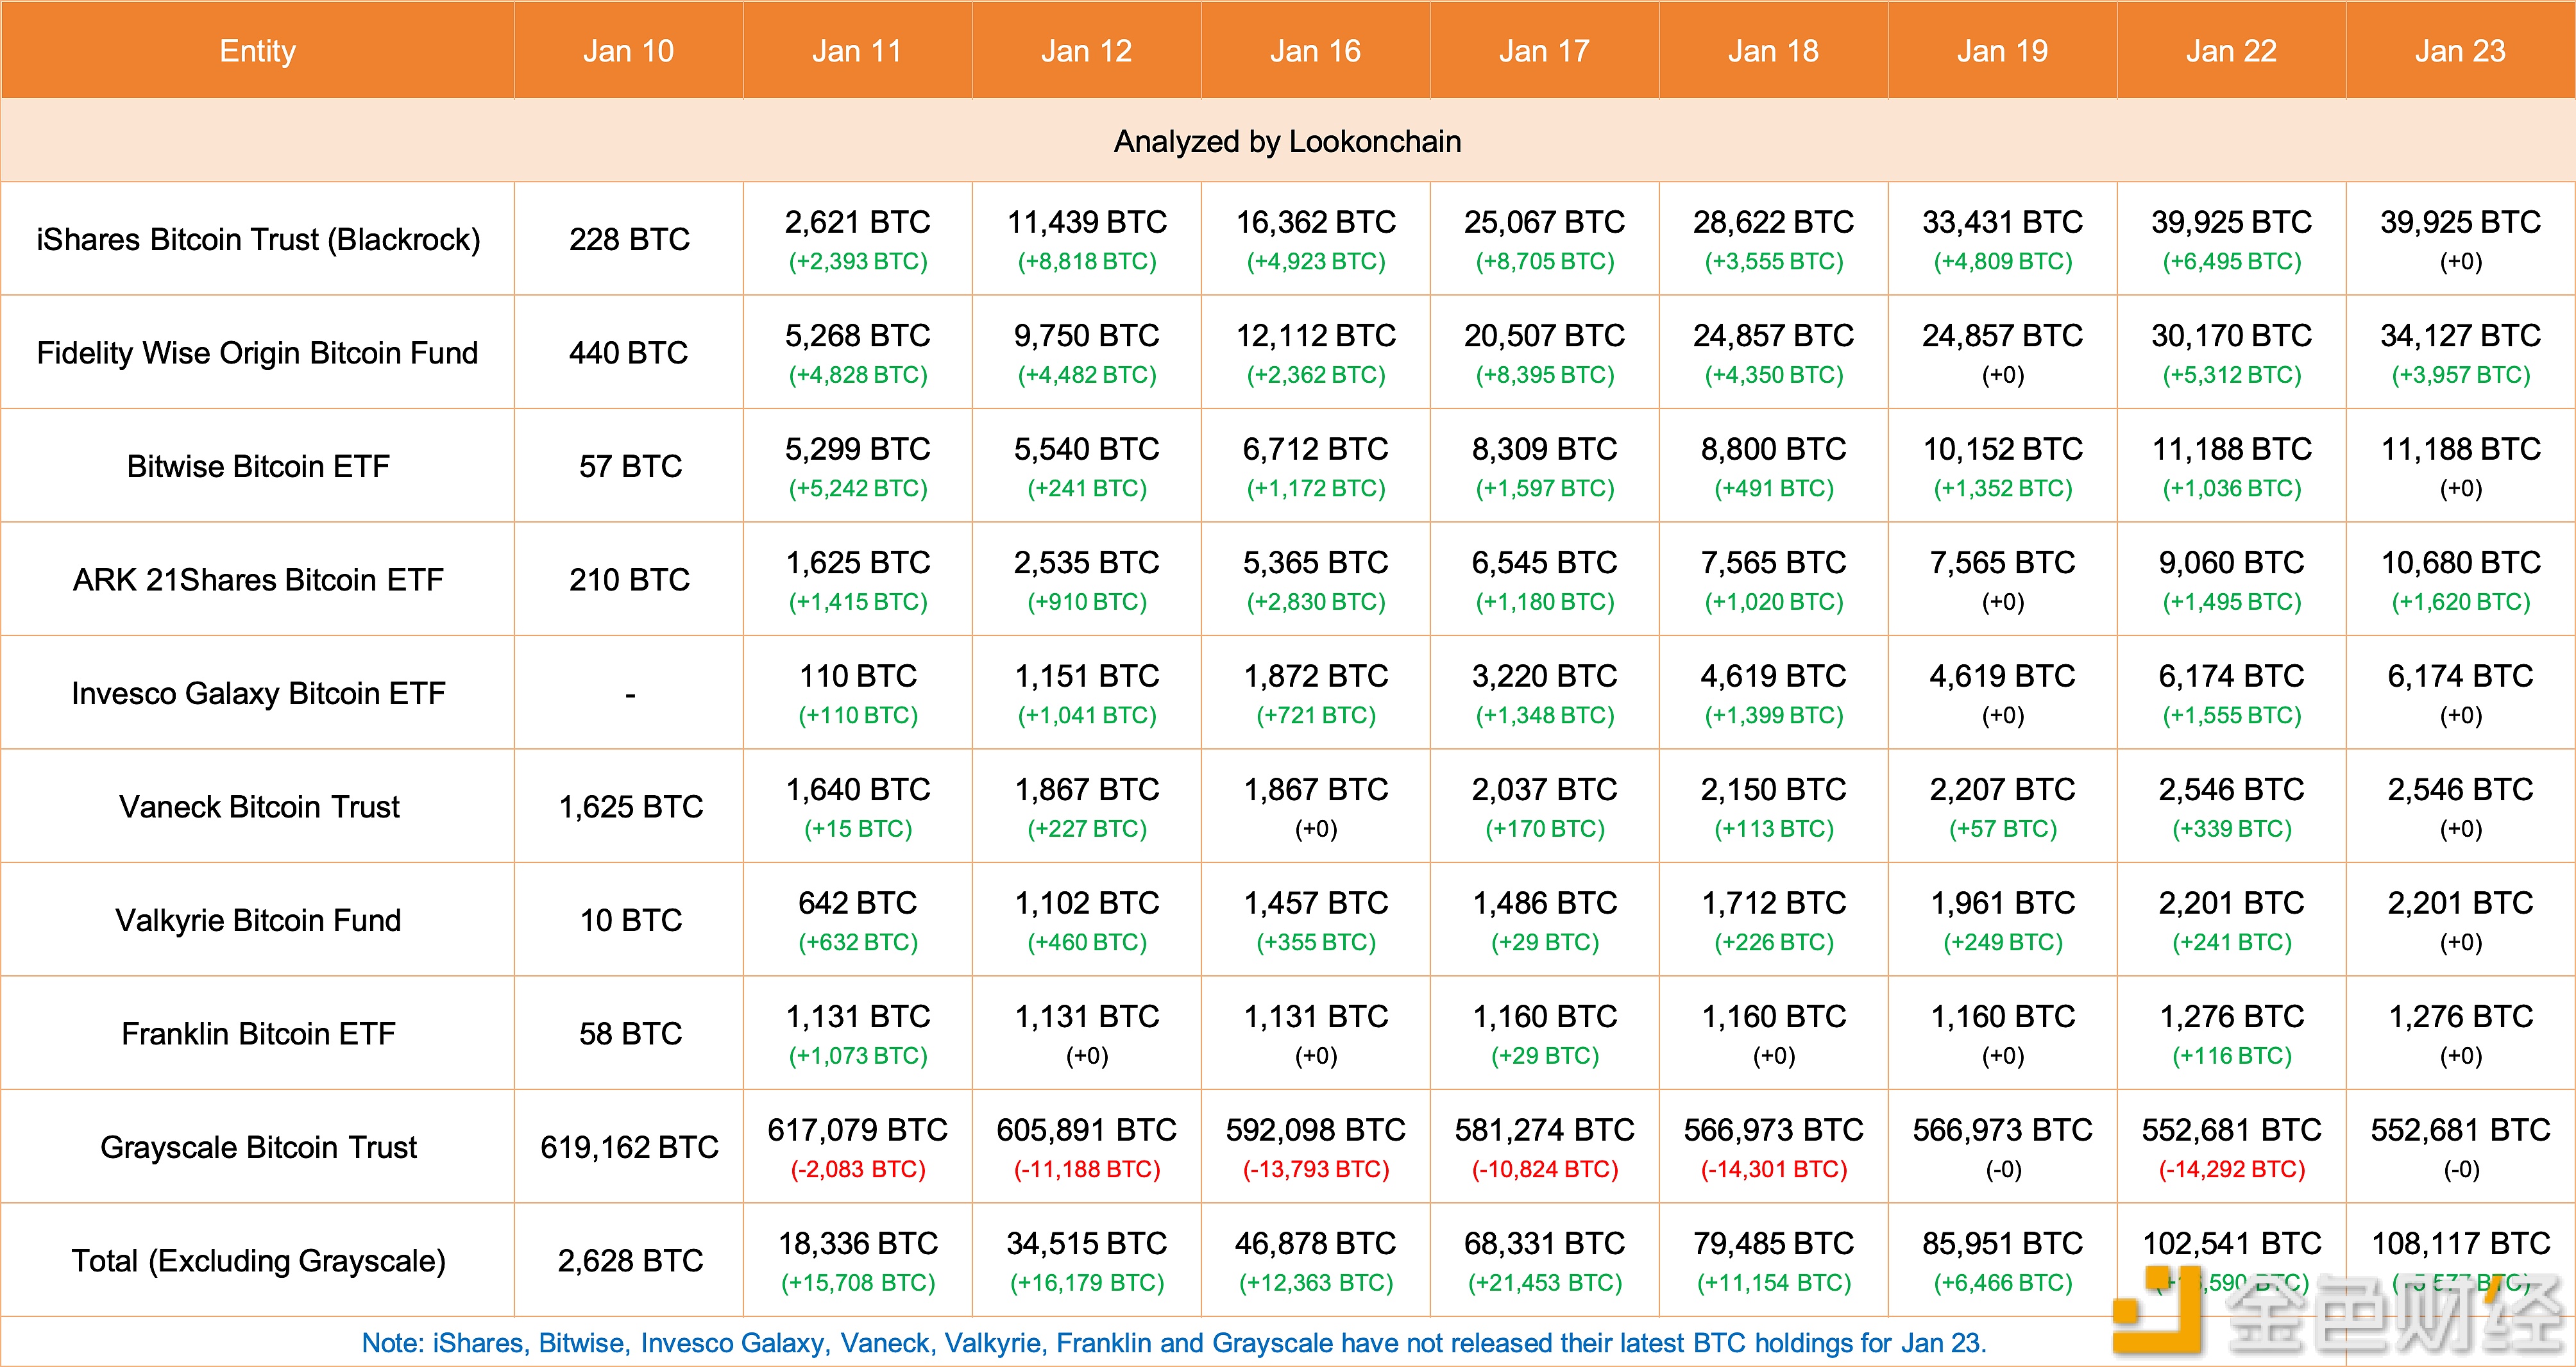This screenshot has height=1367, width=2576.
Task: Select 'Vaneck Bitcoin Trust' row label
Action: tap(258, 807)
